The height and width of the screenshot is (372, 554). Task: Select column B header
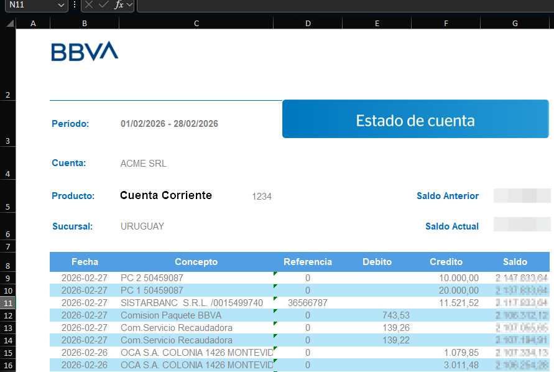click(85, 24)
